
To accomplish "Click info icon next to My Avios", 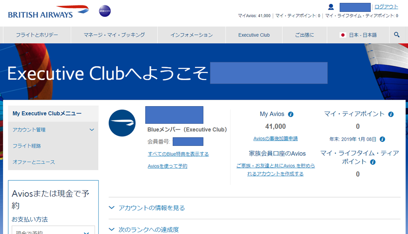I will (291, 114).
